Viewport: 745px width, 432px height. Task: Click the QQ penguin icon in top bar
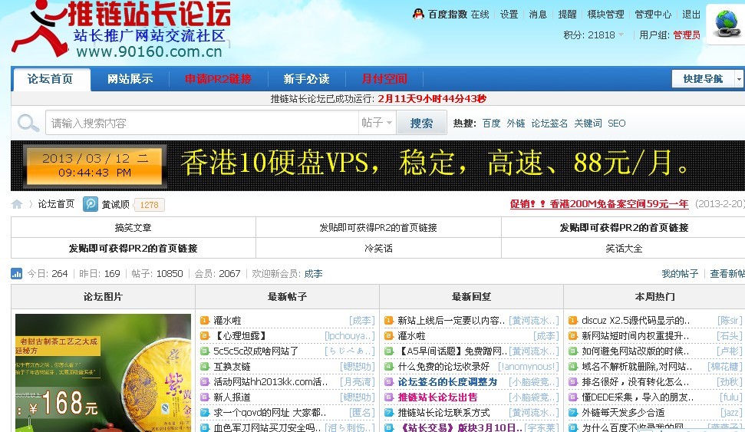coord(418,14)
